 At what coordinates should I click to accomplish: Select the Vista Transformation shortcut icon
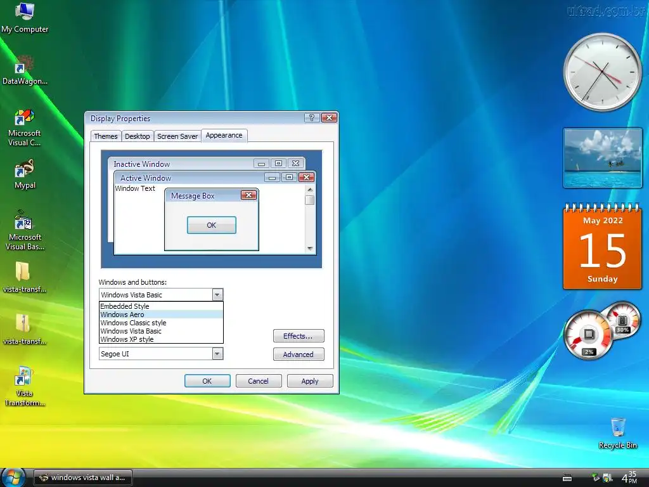(x=25, y=386)
